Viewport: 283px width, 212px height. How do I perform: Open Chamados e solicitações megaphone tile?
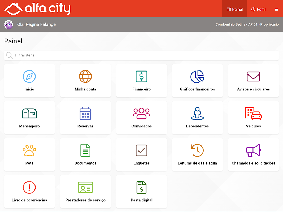[253, 155]
